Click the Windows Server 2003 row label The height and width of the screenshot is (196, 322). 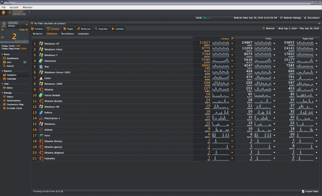57,72
